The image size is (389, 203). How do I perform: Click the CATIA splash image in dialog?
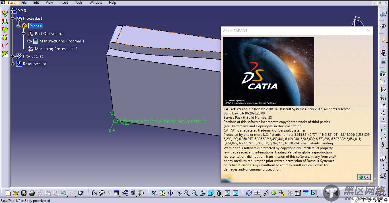[x=269, y=71]
